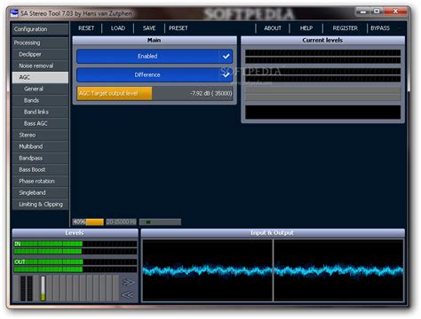Open the PRESET menu

[x=179, y=28]
